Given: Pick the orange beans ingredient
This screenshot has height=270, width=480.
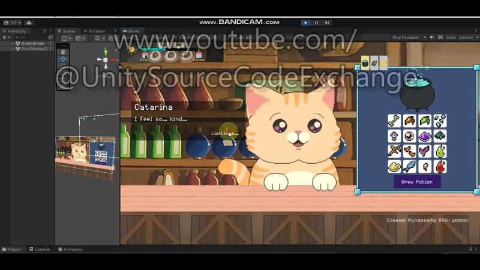Looking at the screenshot, I should click(409, 151).
